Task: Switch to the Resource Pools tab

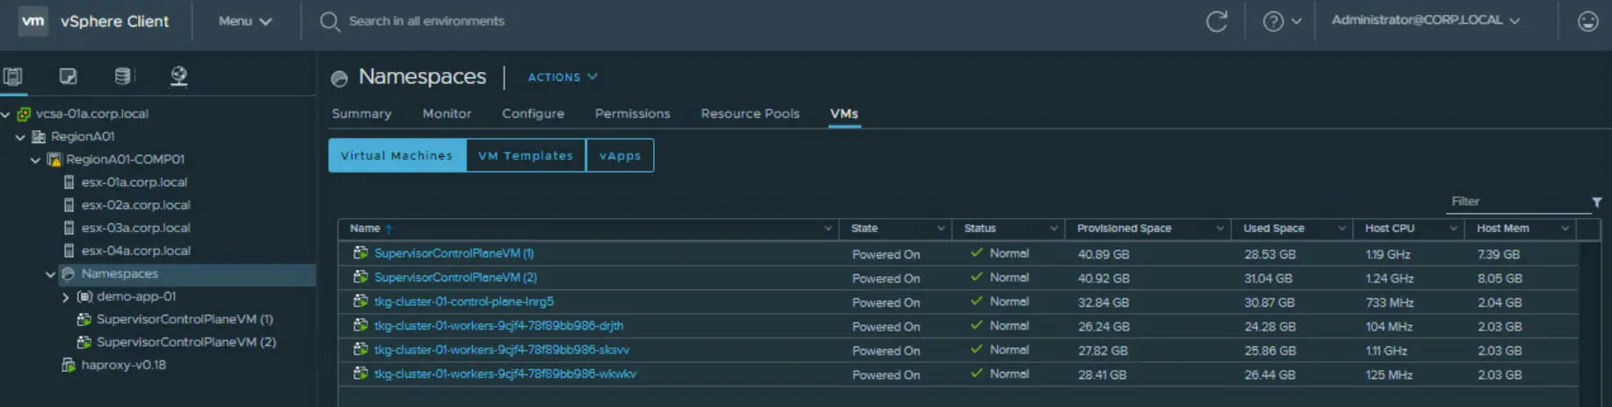Action: click(750, 113)
